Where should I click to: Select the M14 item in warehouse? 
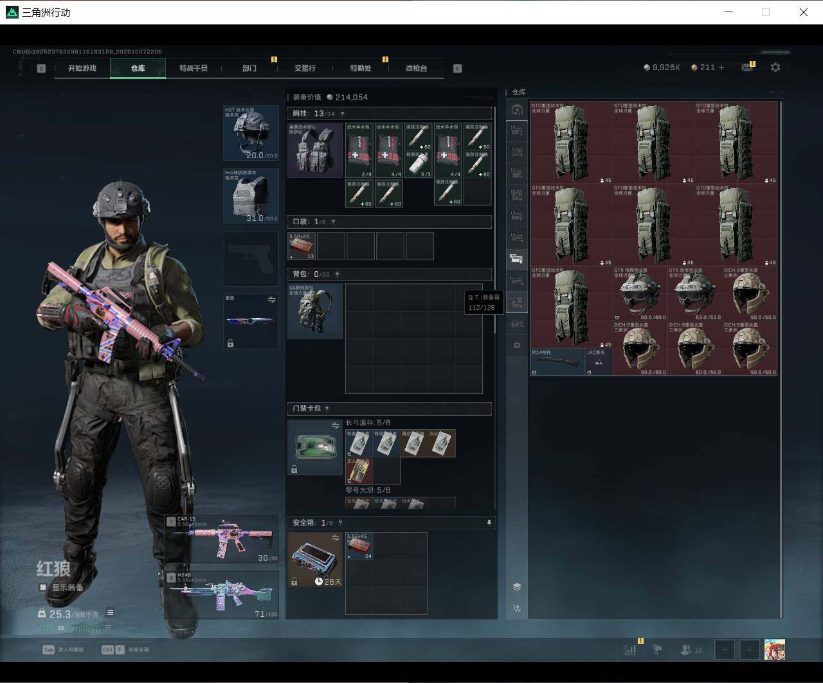pos(557,362)
